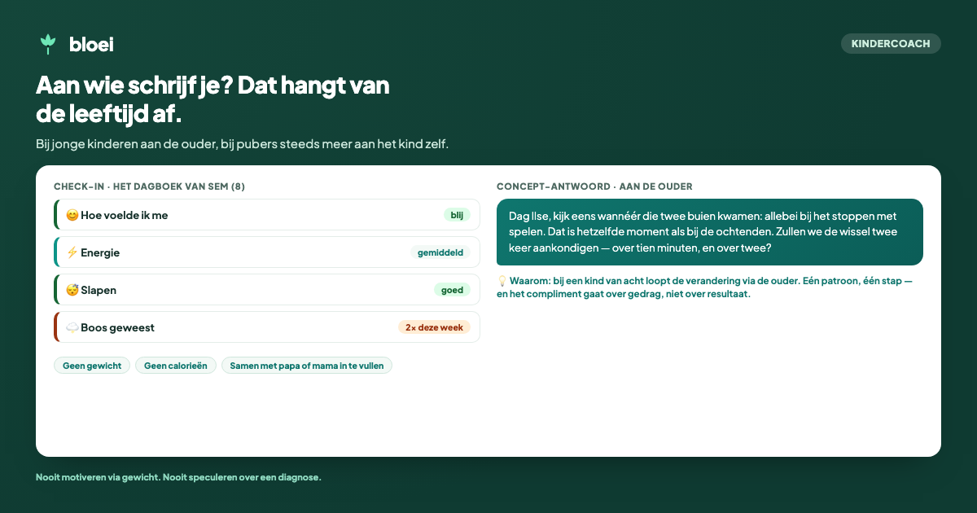Click the KINDERCOACH badge
977x513 pixels.
point(891,44)
